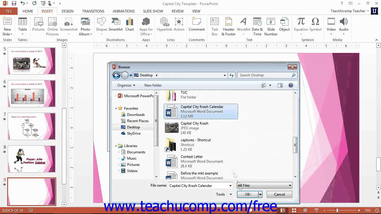
Task: Insert Date & Time
Action: pos(257,26)
